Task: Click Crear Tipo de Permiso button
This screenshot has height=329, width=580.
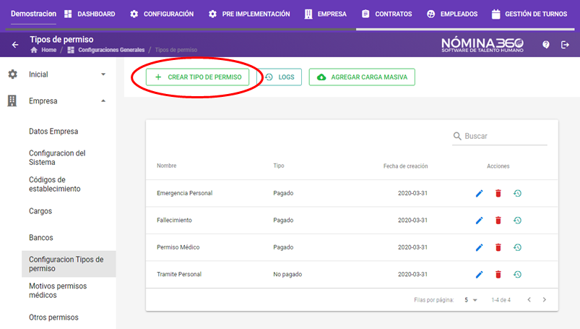Action: pos(197,77)
